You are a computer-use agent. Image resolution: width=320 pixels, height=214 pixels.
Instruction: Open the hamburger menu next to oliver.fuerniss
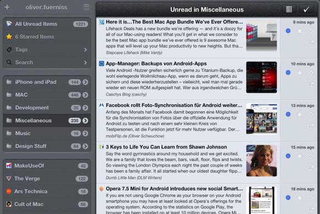(87, 7)
